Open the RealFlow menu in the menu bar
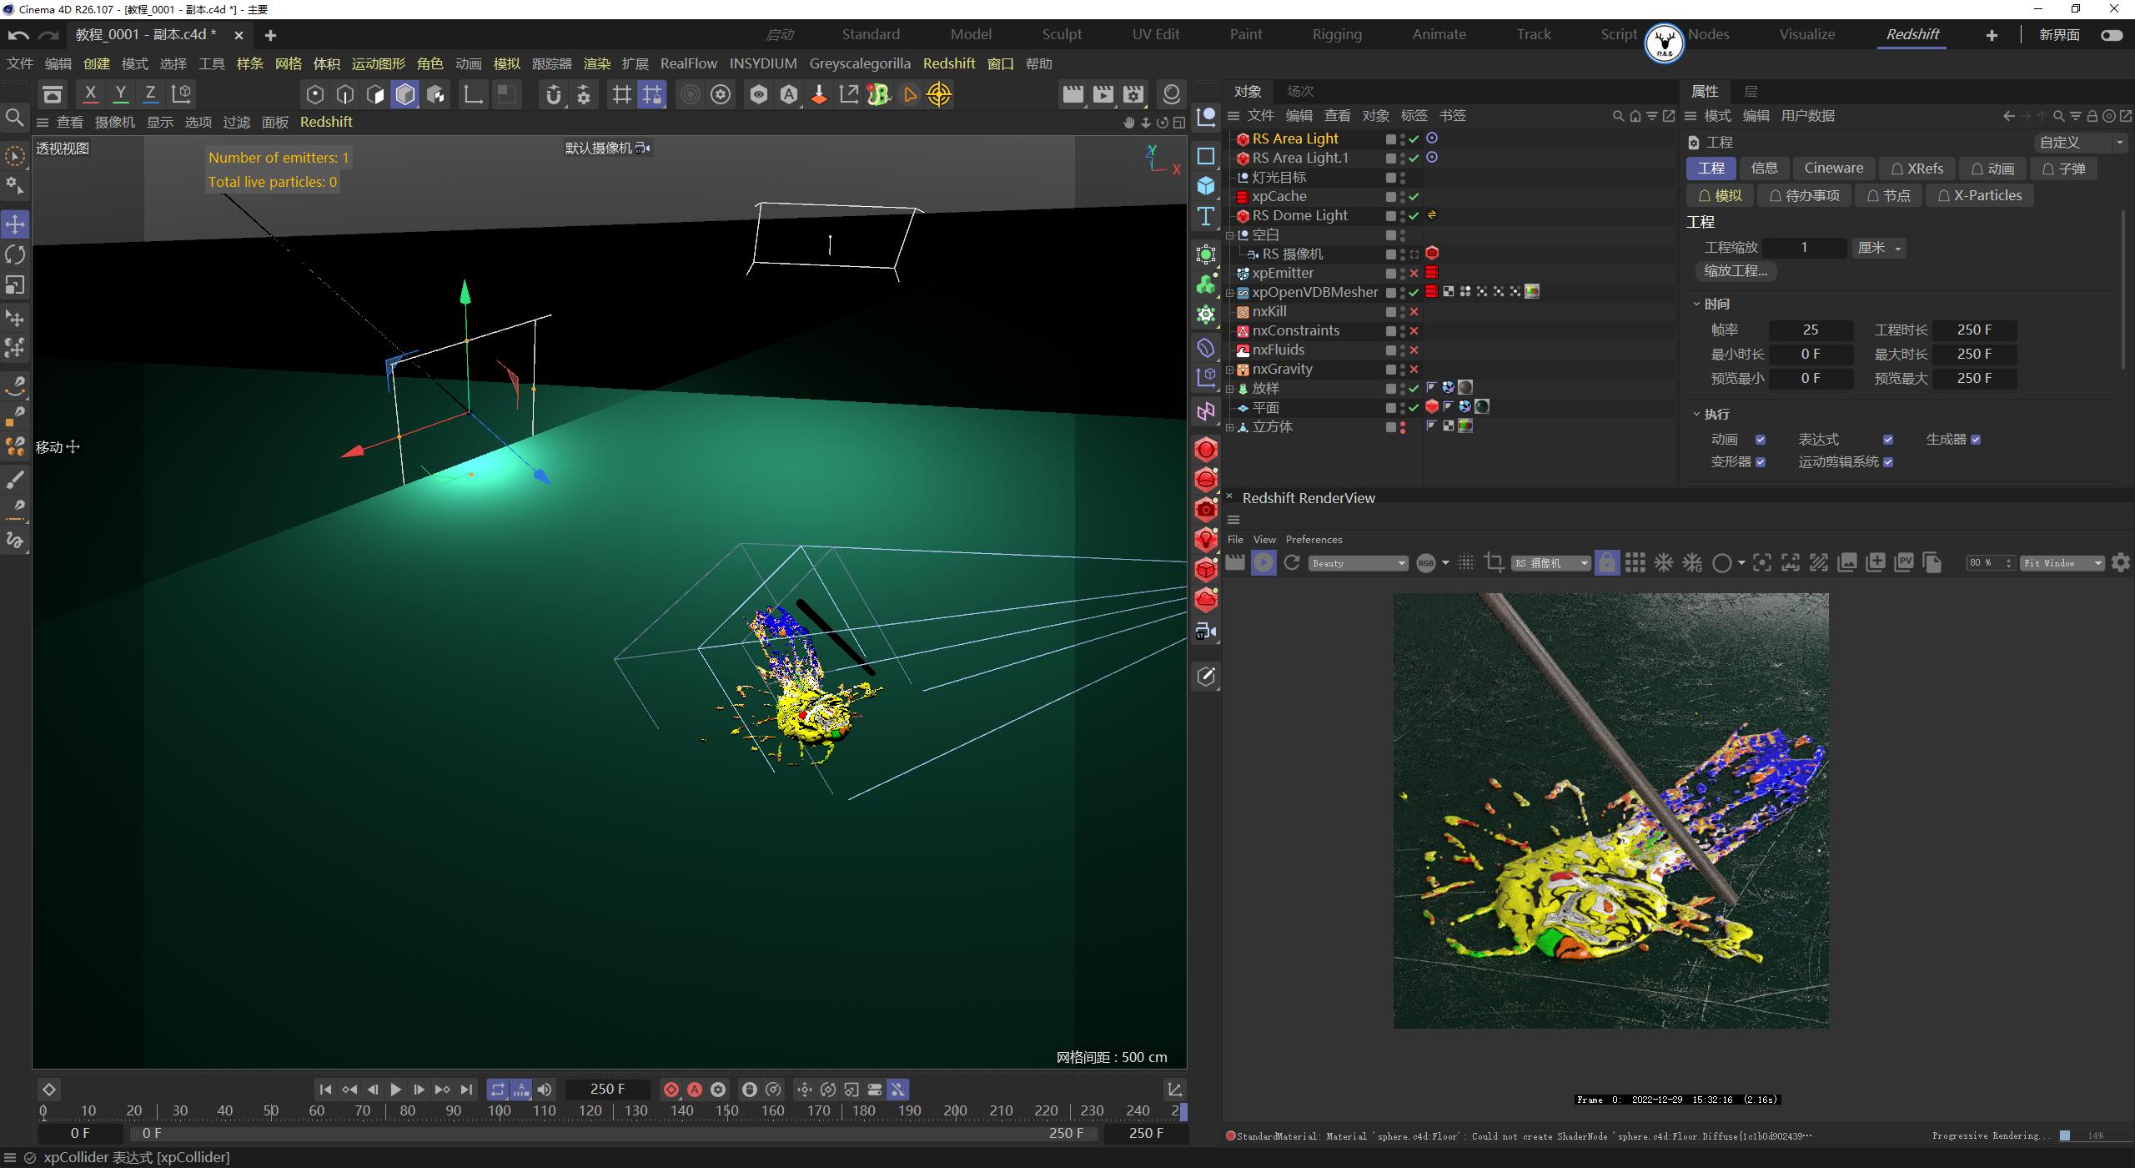 pos(688,63)
